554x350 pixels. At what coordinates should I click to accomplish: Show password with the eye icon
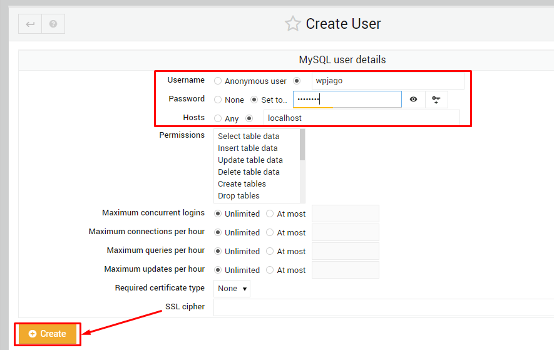click(413, 100)
